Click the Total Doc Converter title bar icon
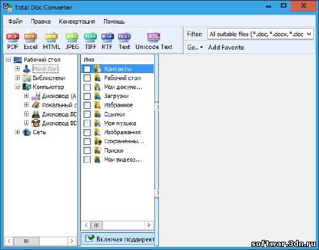Screen dimensions: 319x250 click(7, 7)
